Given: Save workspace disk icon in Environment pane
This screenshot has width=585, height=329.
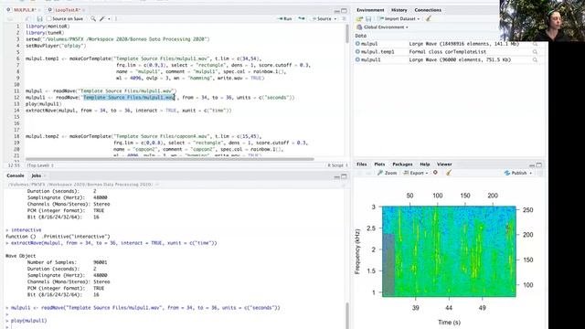Looking at the screenshot, I should [368, 18].
